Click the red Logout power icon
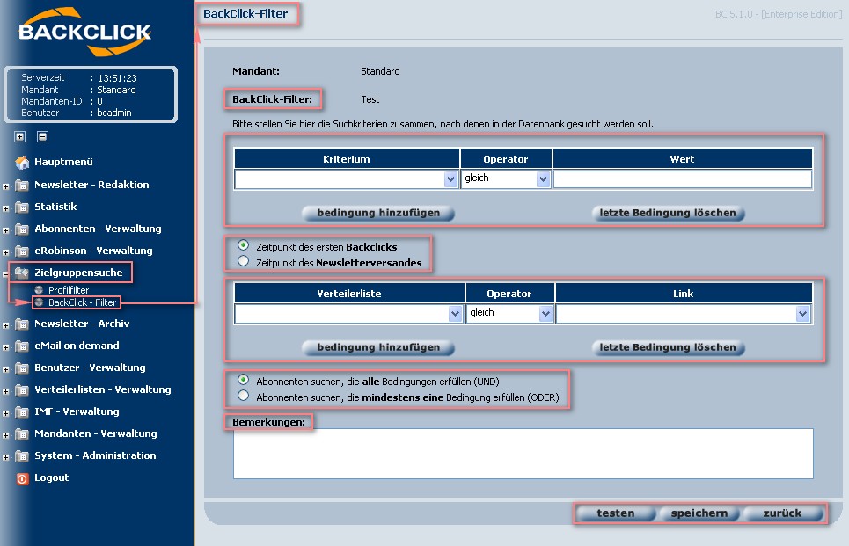Viewport: 849px width, 546px height. (x=22, y=478)
